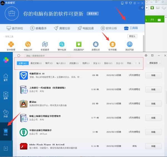Filter by 安全(1) category
This screenshot has height=157, width=167.
point(97,63)
